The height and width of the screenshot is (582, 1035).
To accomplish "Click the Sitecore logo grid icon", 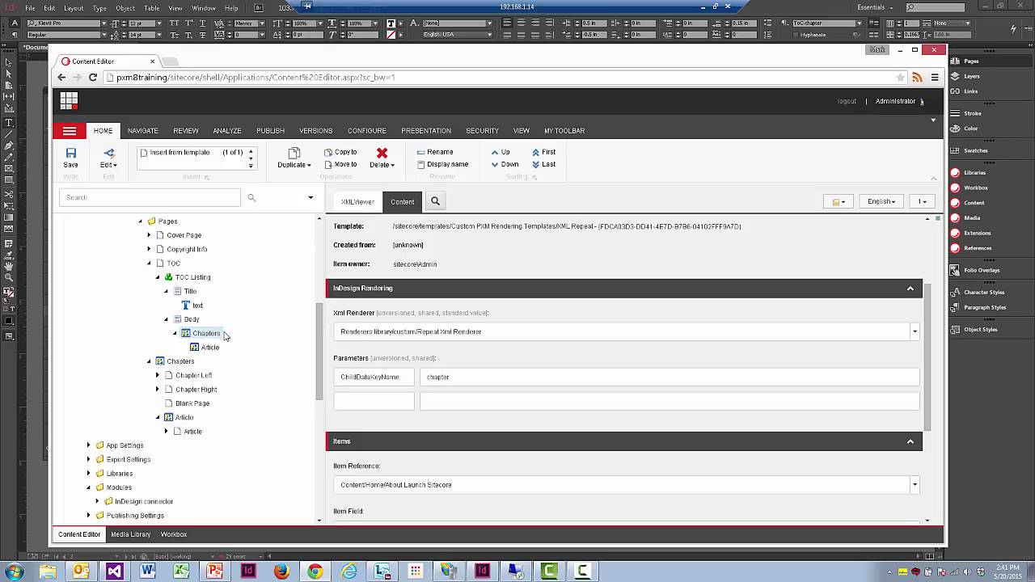I will pos(69,101).
